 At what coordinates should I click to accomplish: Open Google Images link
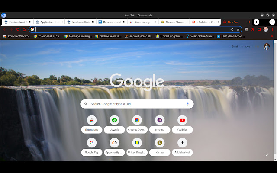245,46
